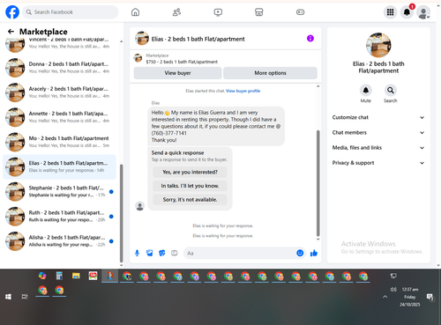Click the Search Facebook field
This screenshot has width=441, height=325.
pos(71,12)
